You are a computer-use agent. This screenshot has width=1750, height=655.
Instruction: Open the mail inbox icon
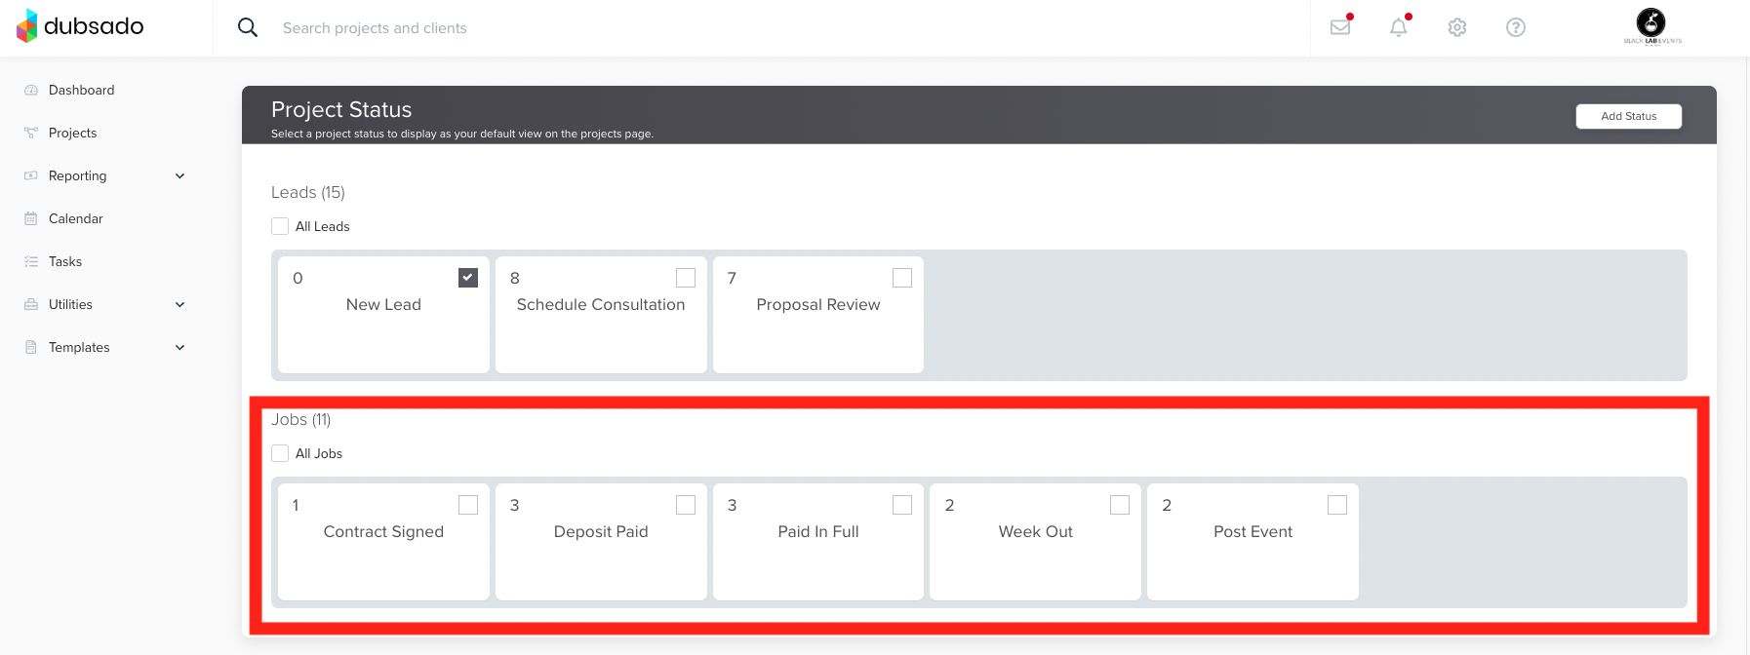1340,27
